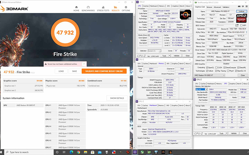Click the GPU-Z refresh icon
The width and height of the screenshot is (249, 155).
(243, 7)
